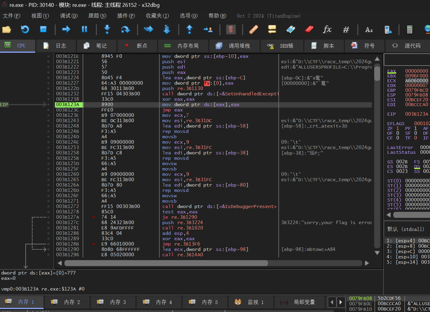Open variables with the # icon

(x=346, y=29)
